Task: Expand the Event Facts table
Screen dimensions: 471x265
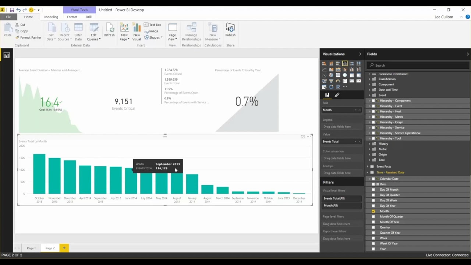Action: pyautogui.click(x=367, y=167)
